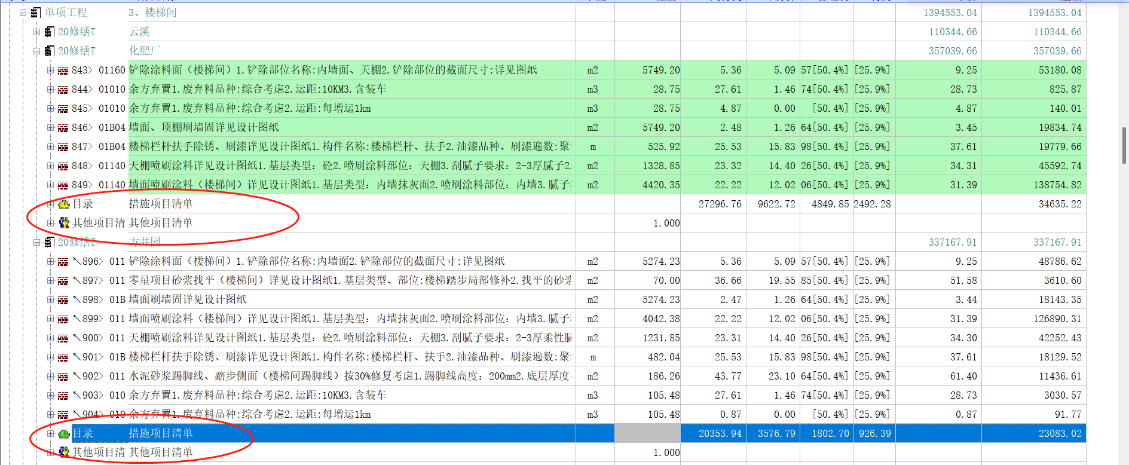The width and height of the screenshot is (1129, 465).
Task: Expand row 847 楼梯栏杆扶手除锈
Action: pyautogui.click(x=50, y=146)
